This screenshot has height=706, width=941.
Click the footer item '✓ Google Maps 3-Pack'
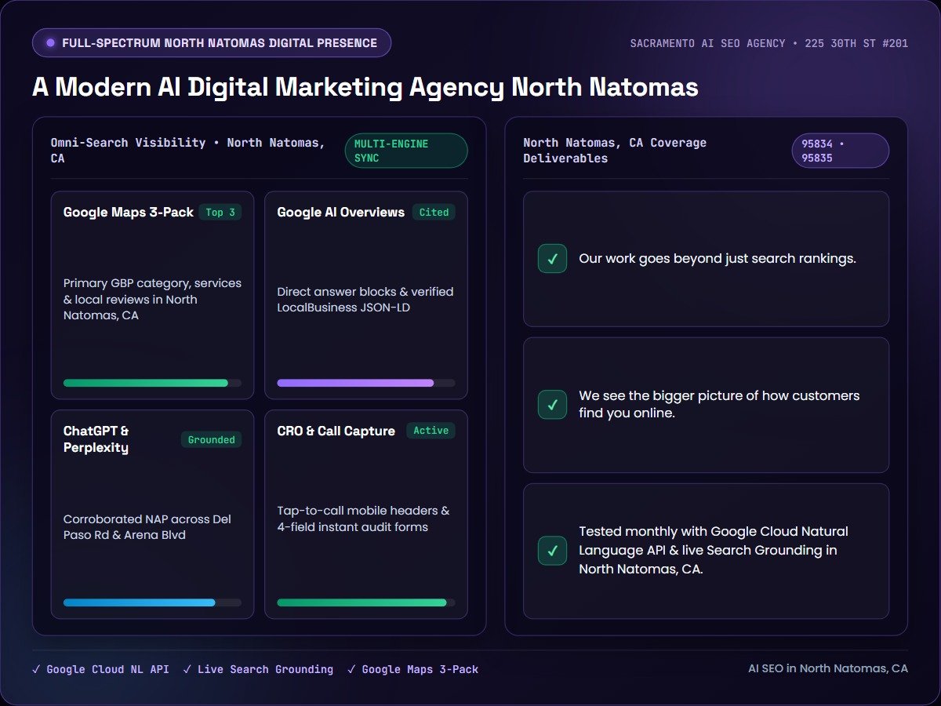point(412,670)
